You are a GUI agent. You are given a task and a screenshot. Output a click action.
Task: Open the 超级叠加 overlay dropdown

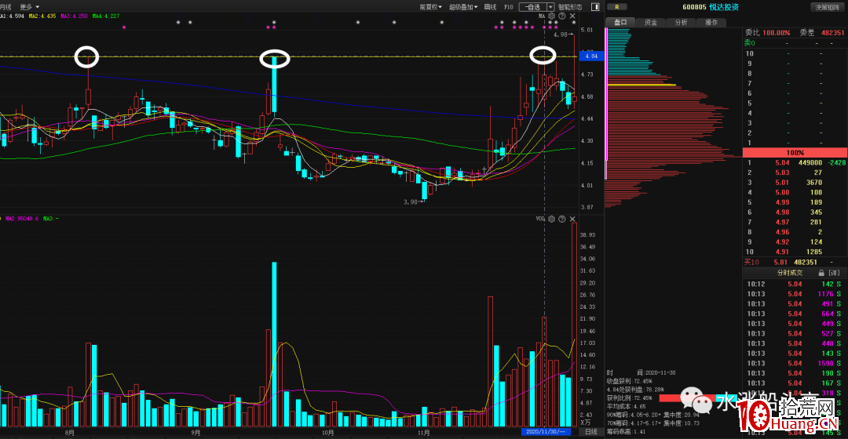tap(462, 6)
